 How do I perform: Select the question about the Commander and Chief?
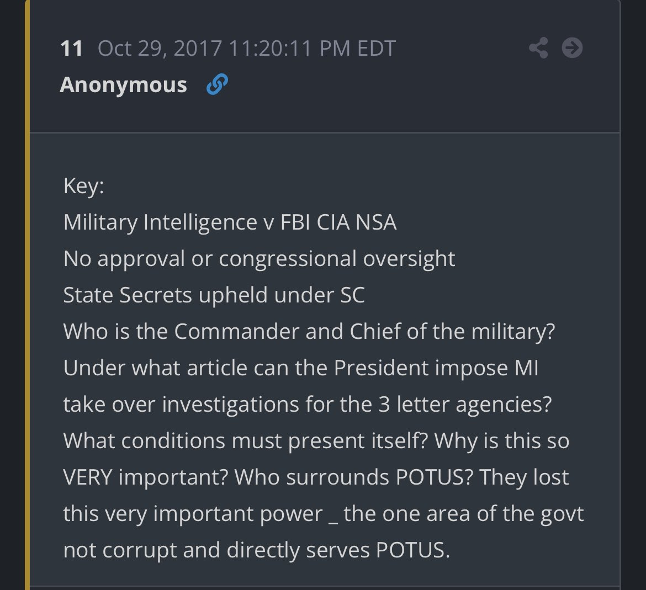(x=309, y=331)
